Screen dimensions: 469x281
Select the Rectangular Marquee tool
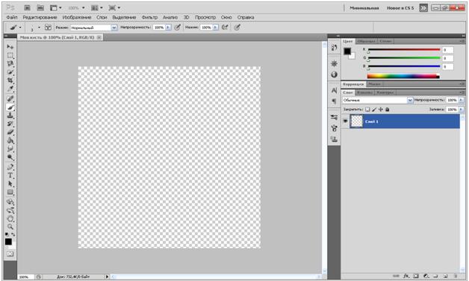tap(10, 55)
